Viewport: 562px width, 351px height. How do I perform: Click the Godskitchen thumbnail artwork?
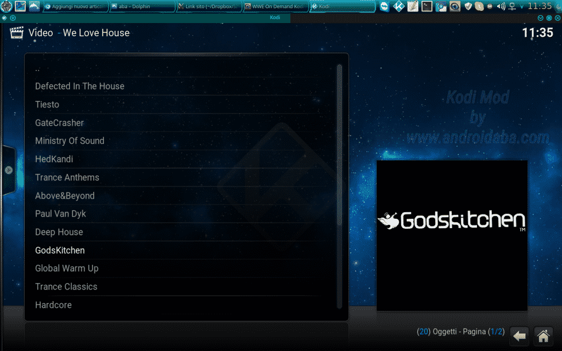pyautogui.click(x=452, y=236)
